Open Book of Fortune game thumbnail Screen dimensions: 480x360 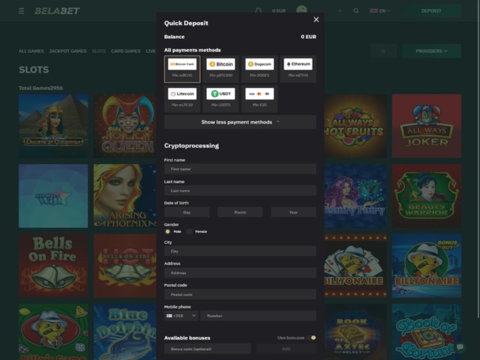[427, 332]
